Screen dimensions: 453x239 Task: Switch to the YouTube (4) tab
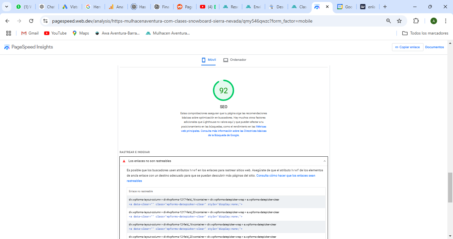tap(208, 7)
